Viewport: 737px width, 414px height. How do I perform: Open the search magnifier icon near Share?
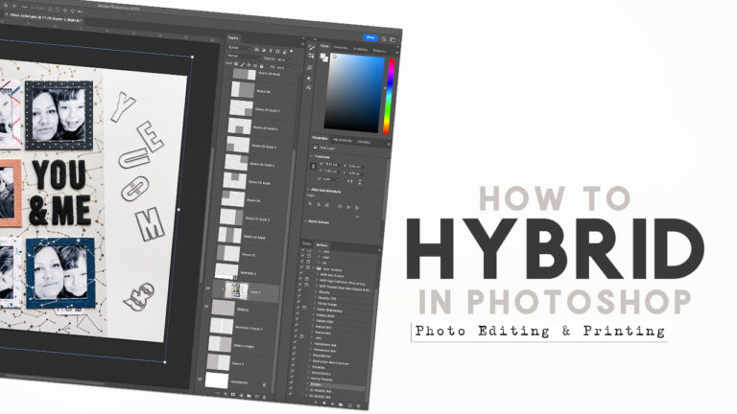point(384,39)
